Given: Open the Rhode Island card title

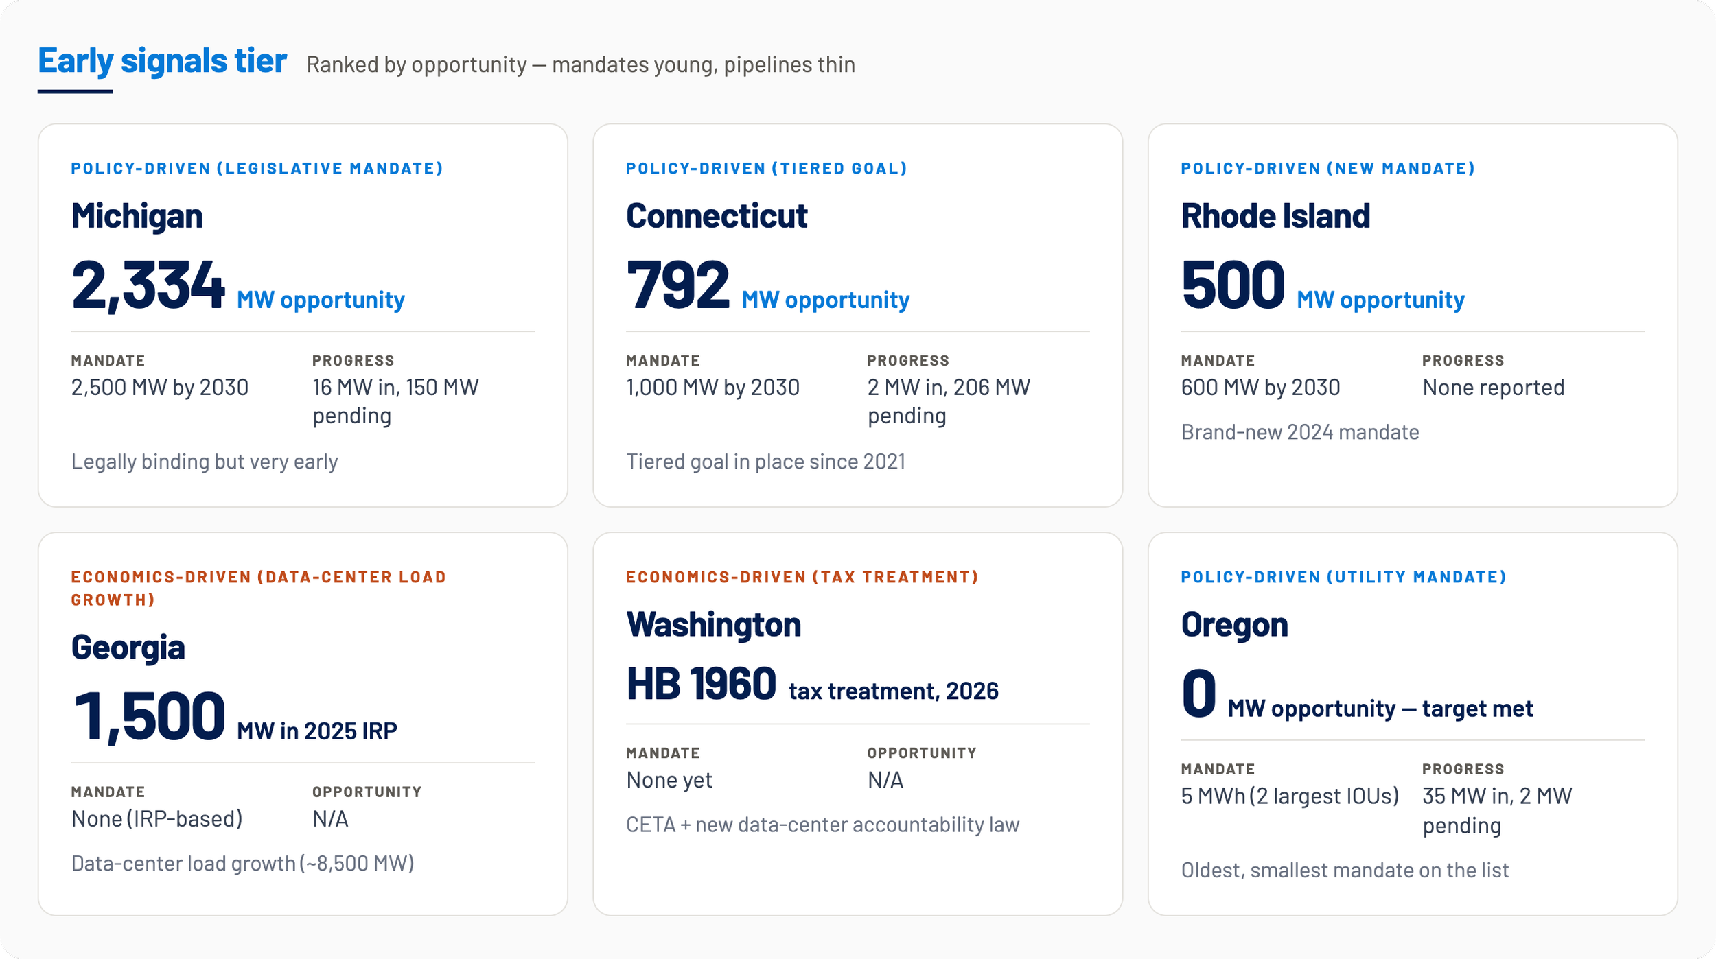Looking at the screenshot, I should pyautogui.click(x=1275, y=216).
